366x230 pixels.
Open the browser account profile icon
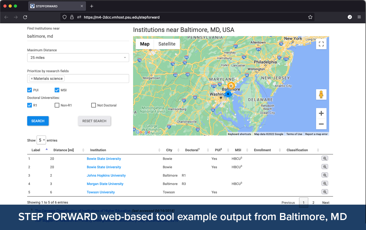point(350,17)
